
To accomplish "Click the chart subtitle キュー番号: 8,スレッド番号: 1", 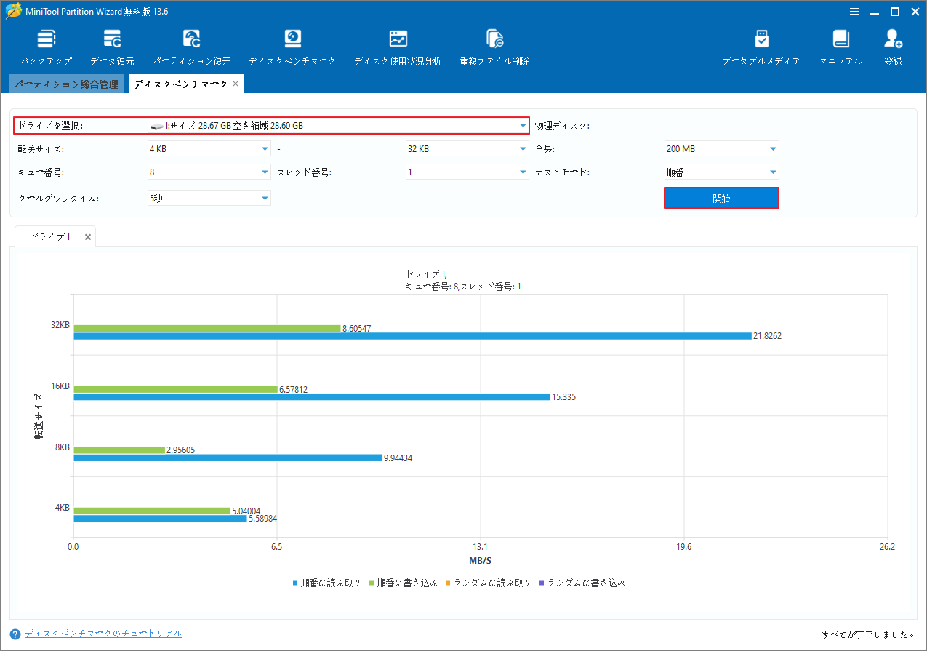I will coord(463,287).
